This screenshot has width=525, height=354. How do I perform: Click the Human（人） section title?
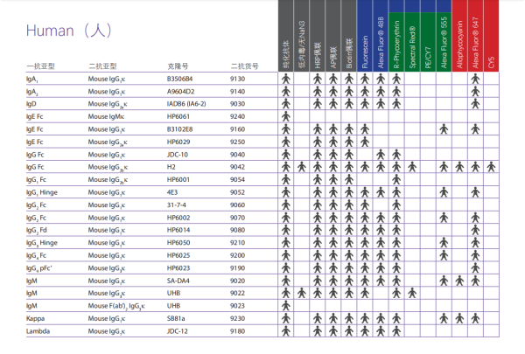pyautogui.click(x=69, y=31)
